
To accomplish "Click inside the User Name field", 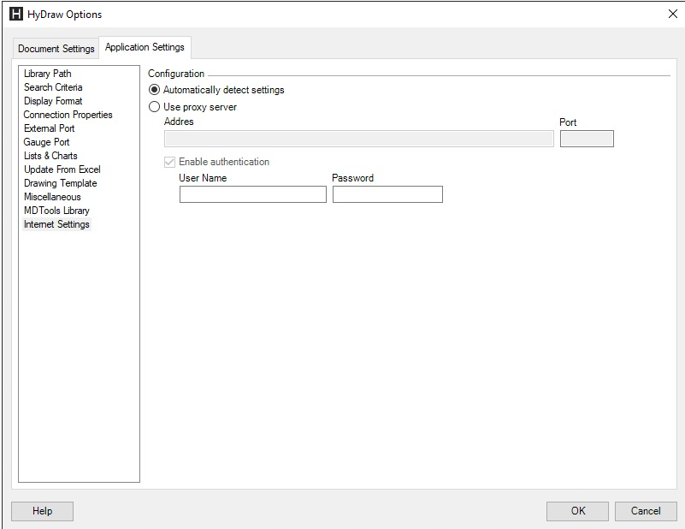I will tap(252, 194).
